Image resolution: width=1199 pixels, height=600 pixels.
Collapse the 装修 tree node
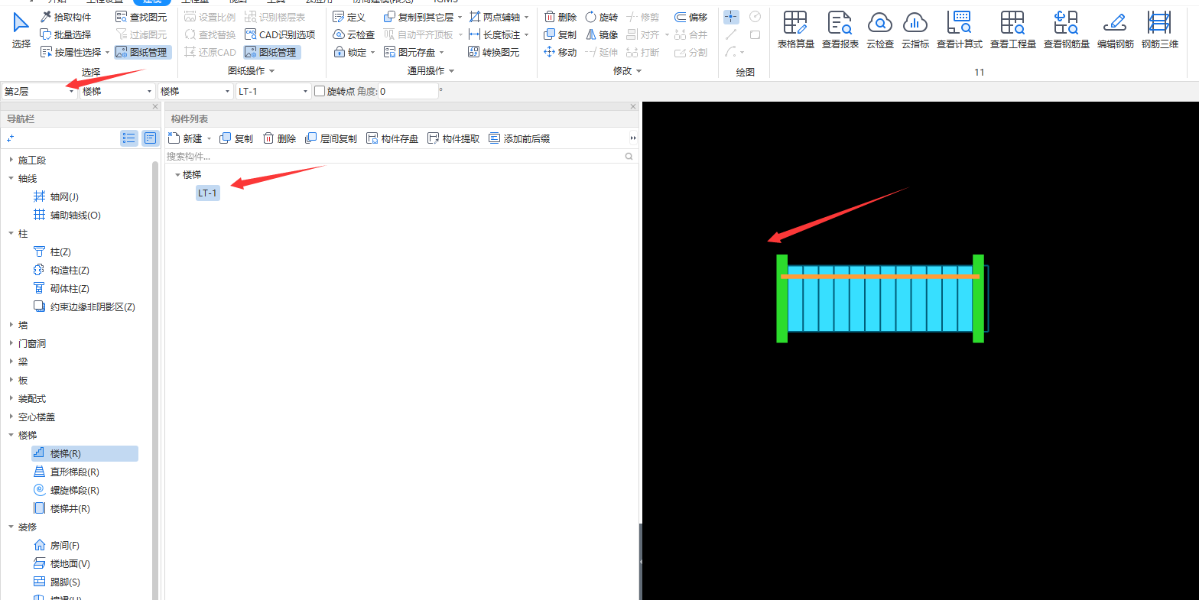11,527
